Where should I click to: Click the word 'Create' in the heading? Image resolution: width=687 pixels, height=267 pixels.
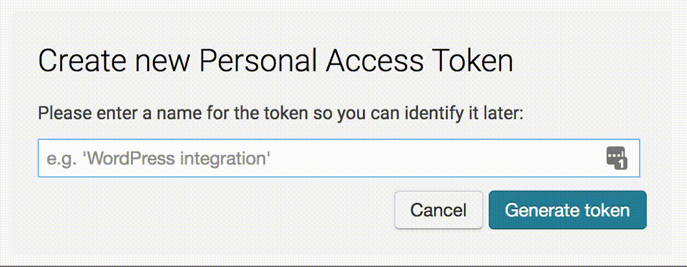point(79,61)
